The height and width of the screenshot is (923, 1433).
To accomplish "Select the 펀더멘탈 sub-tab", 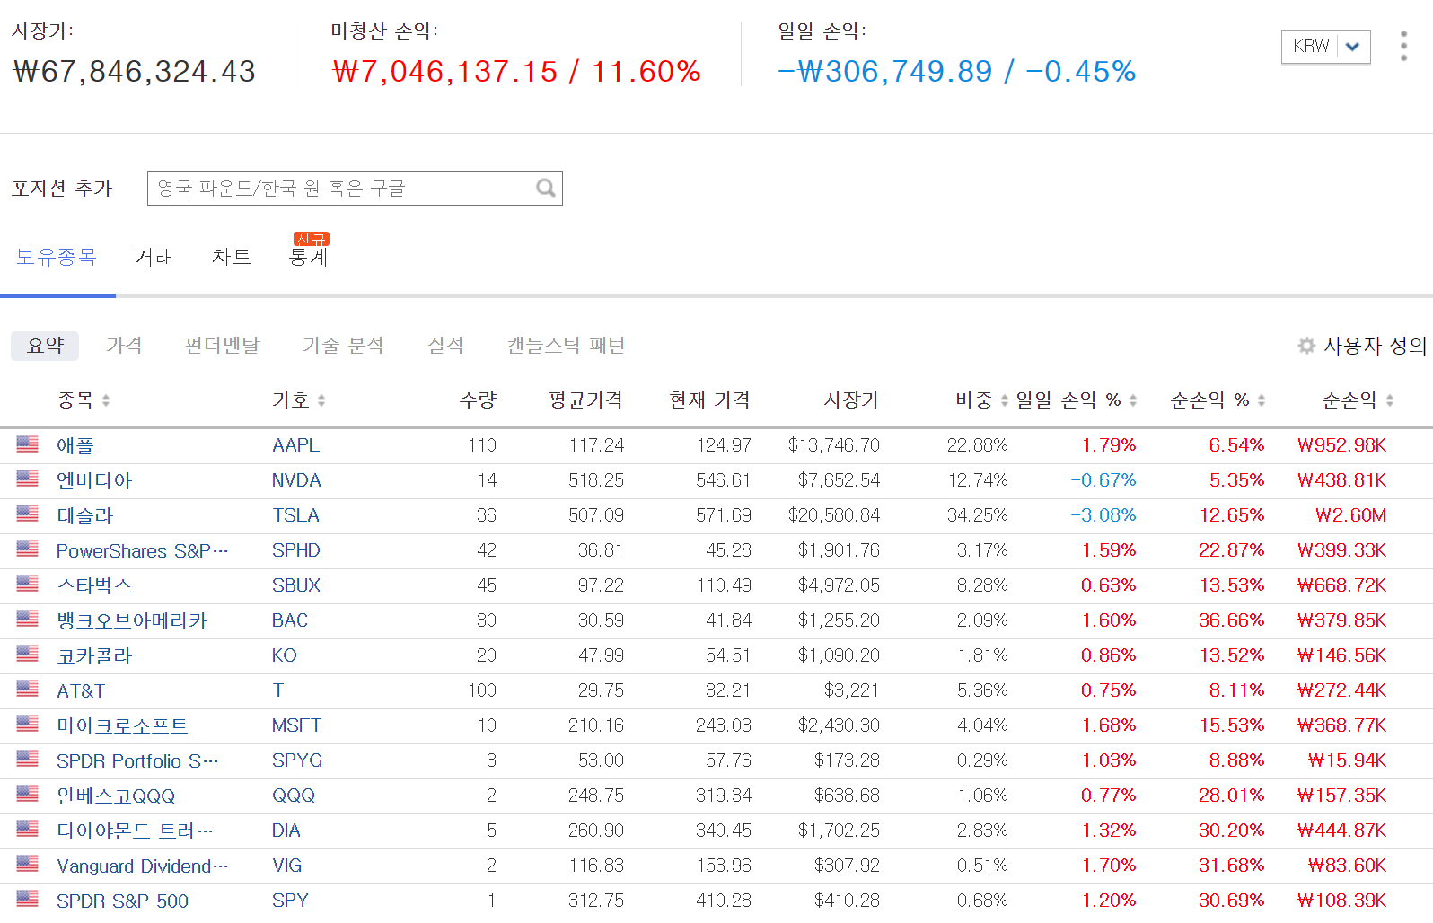I will [223, 346].
